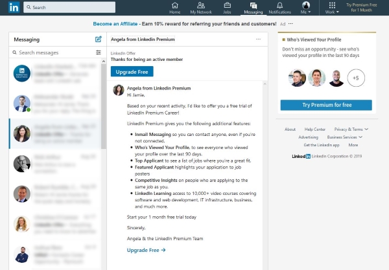Open conversation options three-dot menu
The image size is (389, 270).
258,39
